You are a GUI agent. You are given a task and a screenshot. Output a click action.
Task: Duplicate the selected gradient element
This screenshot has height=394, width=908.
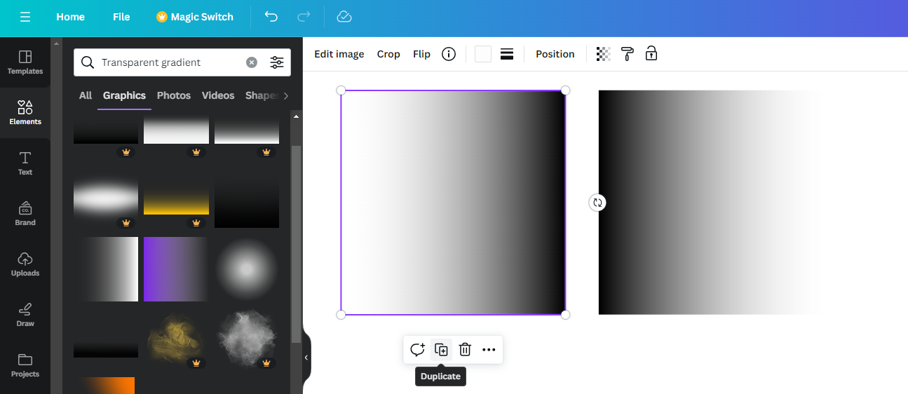point(441,350)
